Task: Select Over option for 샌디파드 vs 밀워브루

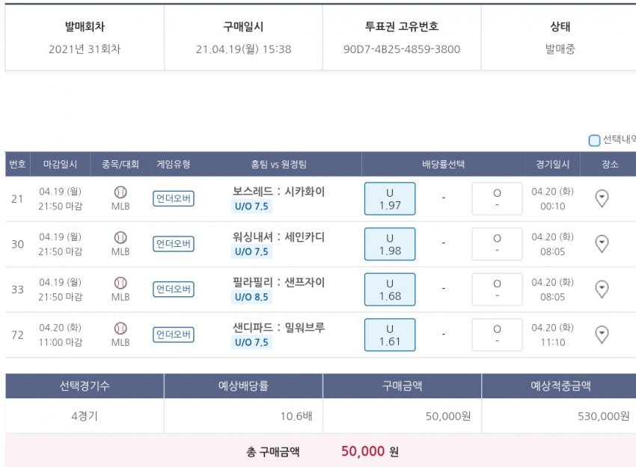Action: pyautogui.click(x=497, y=335)
